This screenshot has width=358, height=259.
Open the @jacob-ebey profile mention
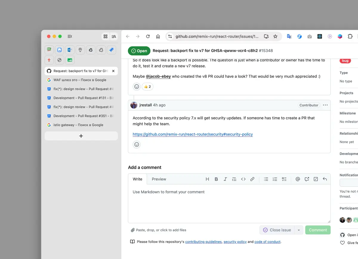pos(158,76)
